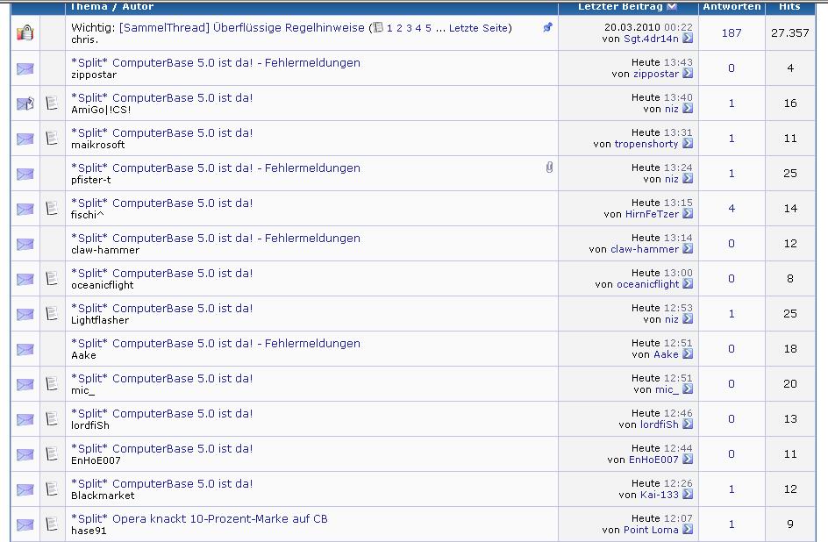Open Letzte Seite of SammelThread
The width and height of the screenshot is (828, 542).
478,28
